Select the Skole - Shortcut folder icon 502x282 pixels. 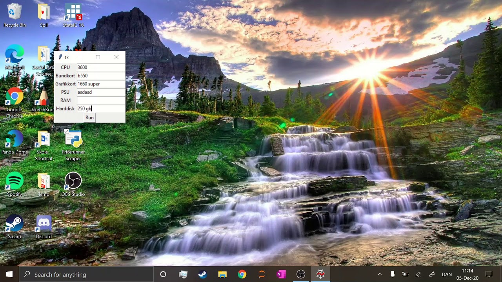click(44, 145)
